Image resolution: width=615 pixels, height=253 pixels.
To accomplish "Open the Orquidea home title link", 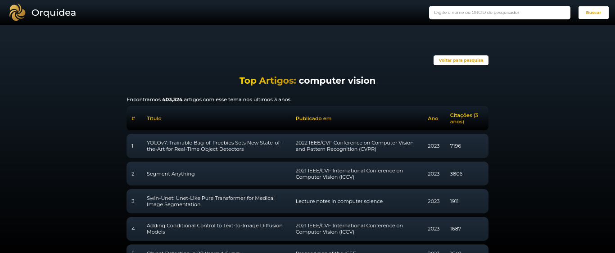I will [x=54, y=13].
